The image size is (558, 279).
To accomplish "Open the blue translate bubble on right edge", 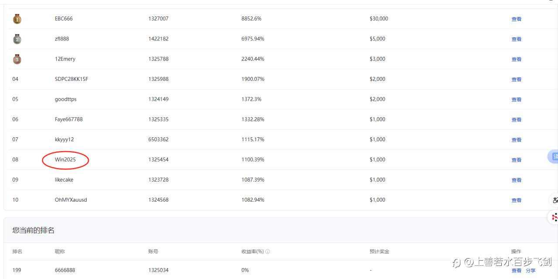I will (x=553, y=156).
